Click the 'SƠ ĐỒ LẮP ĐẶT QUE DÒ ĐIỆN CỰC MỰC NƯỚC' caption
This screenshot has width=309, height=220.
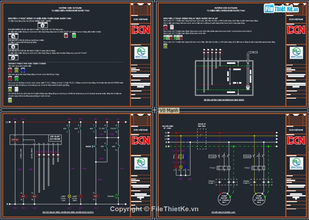pyautogui.click(x=224, y=100)
